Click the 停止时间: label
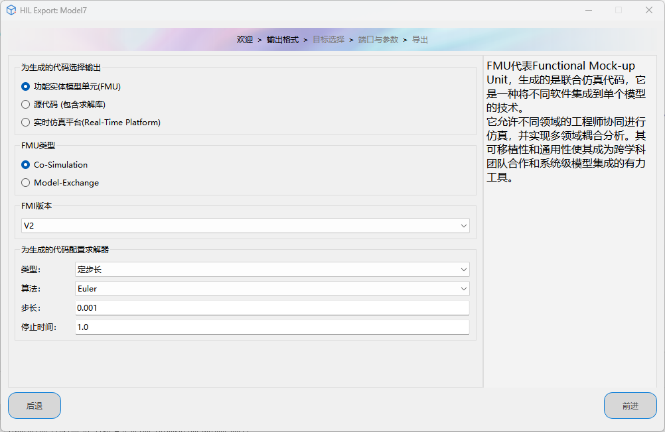Screen dimensions: 665x432 pyautogui.click(x=38, y=327)
